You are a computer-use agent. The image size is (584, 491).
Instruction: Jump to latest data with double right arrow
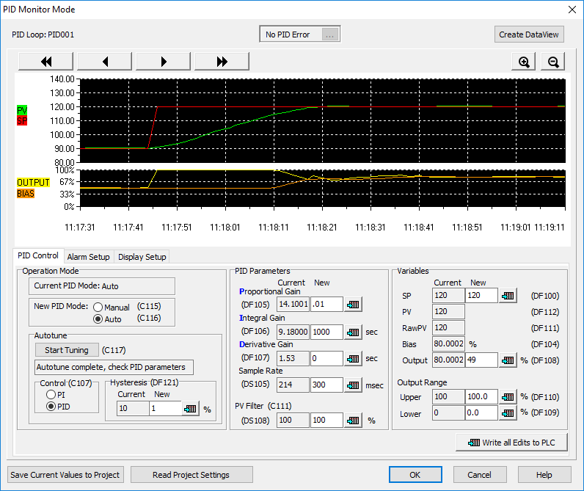click(222, 62)
